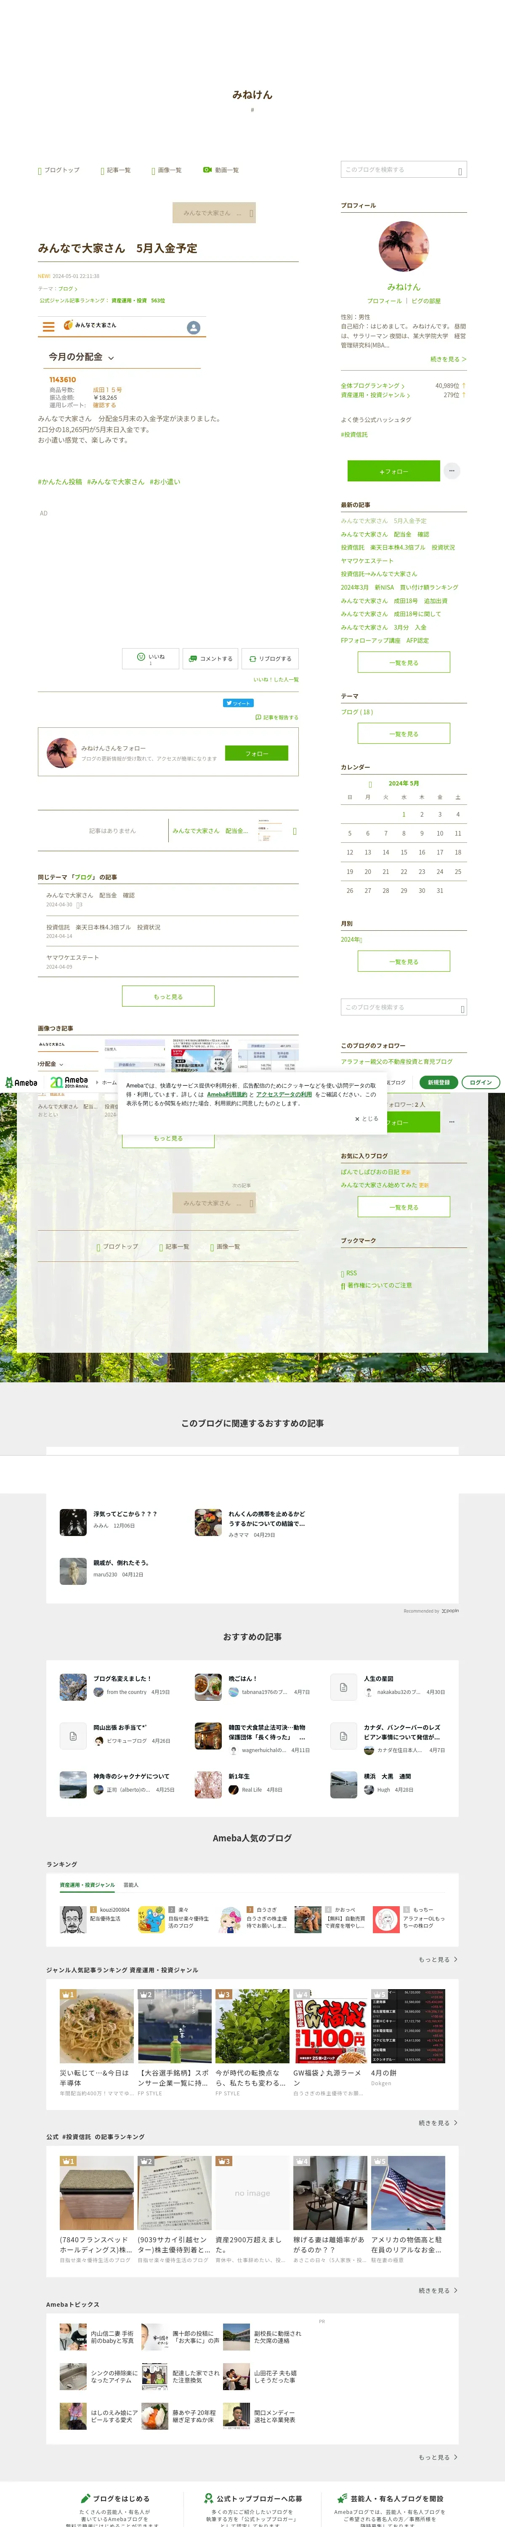Open the three-dot menu beside +フォロー
The width and height of the screenshot is (505, 2527).
452,471
